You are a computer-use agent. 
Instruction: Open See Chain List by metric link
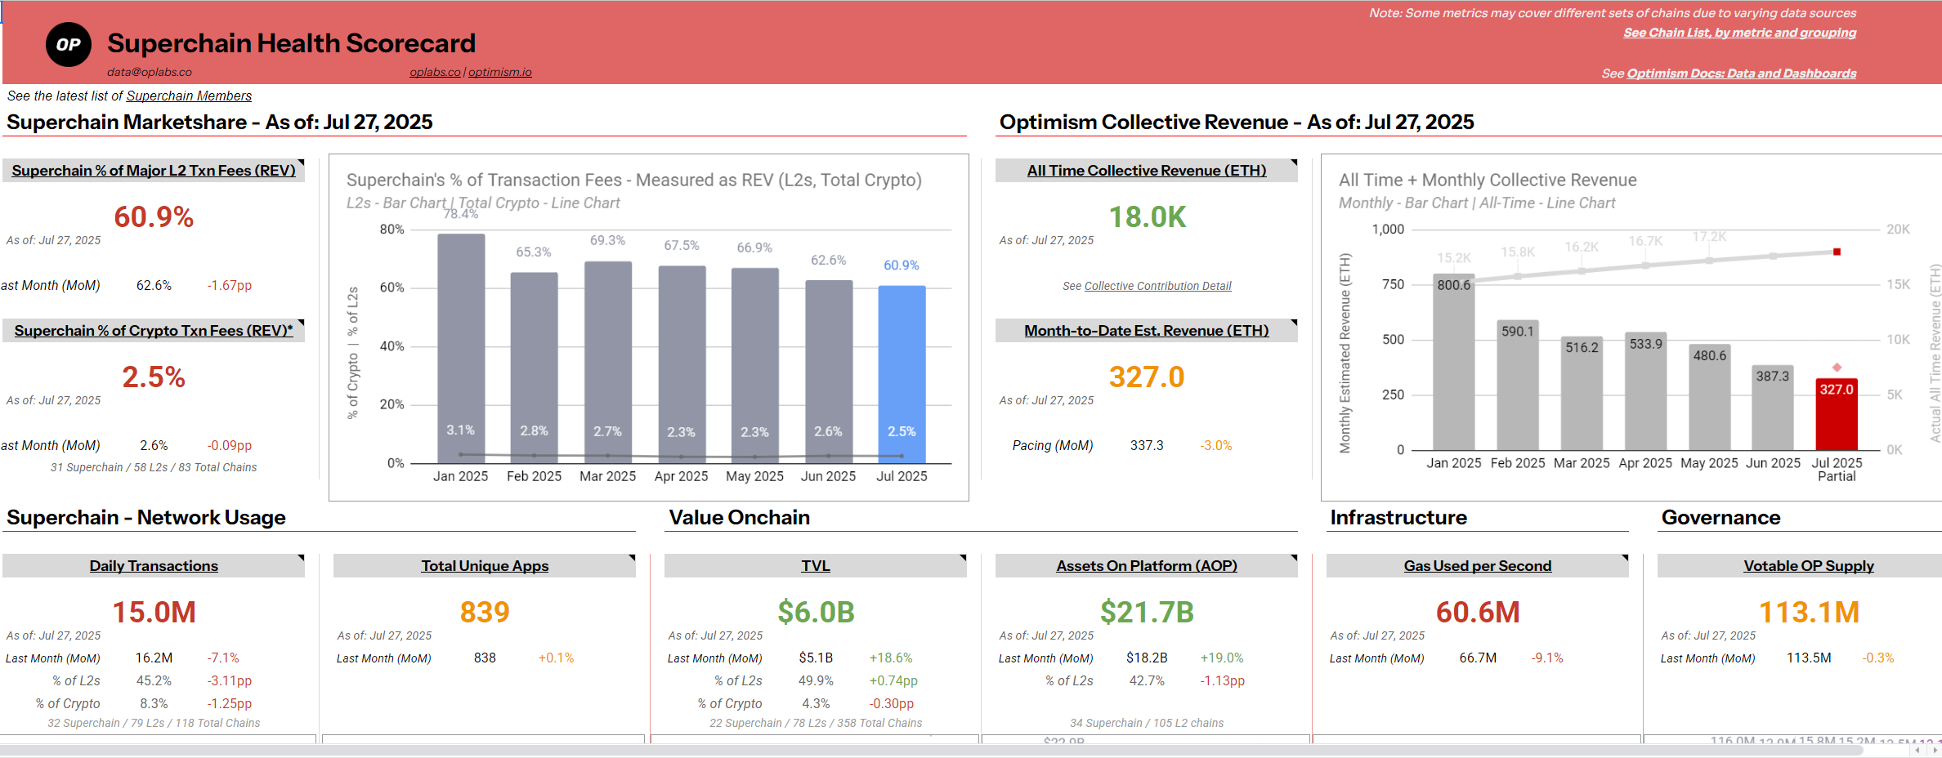(1739, 33)
